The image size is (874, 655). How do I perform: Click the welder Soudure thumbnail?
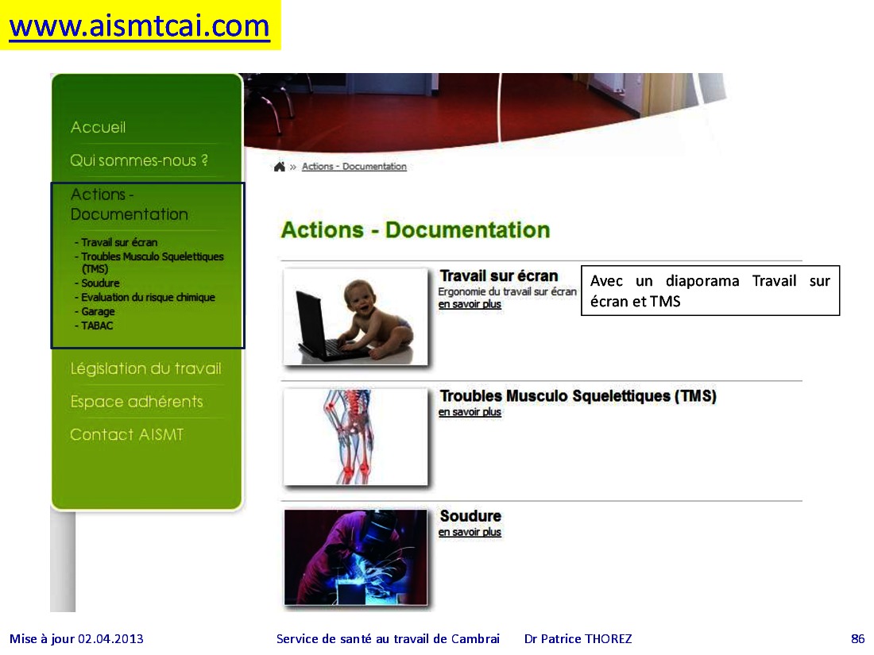(x=356, y=557)
